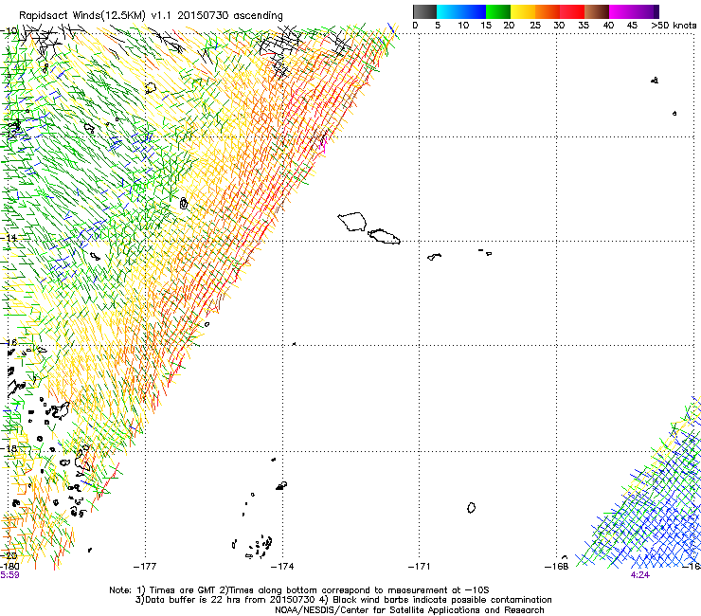The image size is (701, 616).
Task: Click the -168 longitude axis label
Action: point(557,567)
